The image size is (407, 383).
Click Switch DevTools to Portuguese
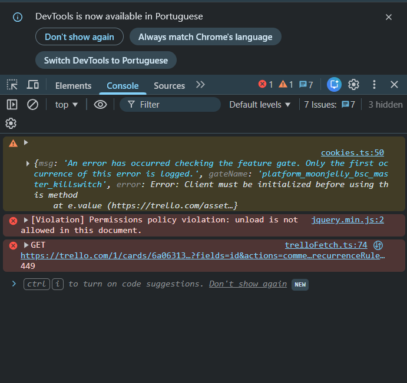point(106,60)
